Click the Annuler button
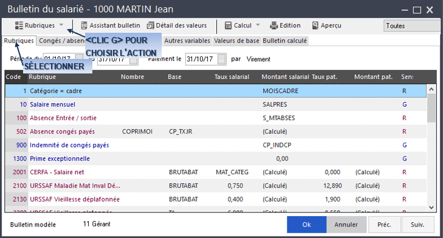This screenshot has width=443, height=238. pos(346,225)
